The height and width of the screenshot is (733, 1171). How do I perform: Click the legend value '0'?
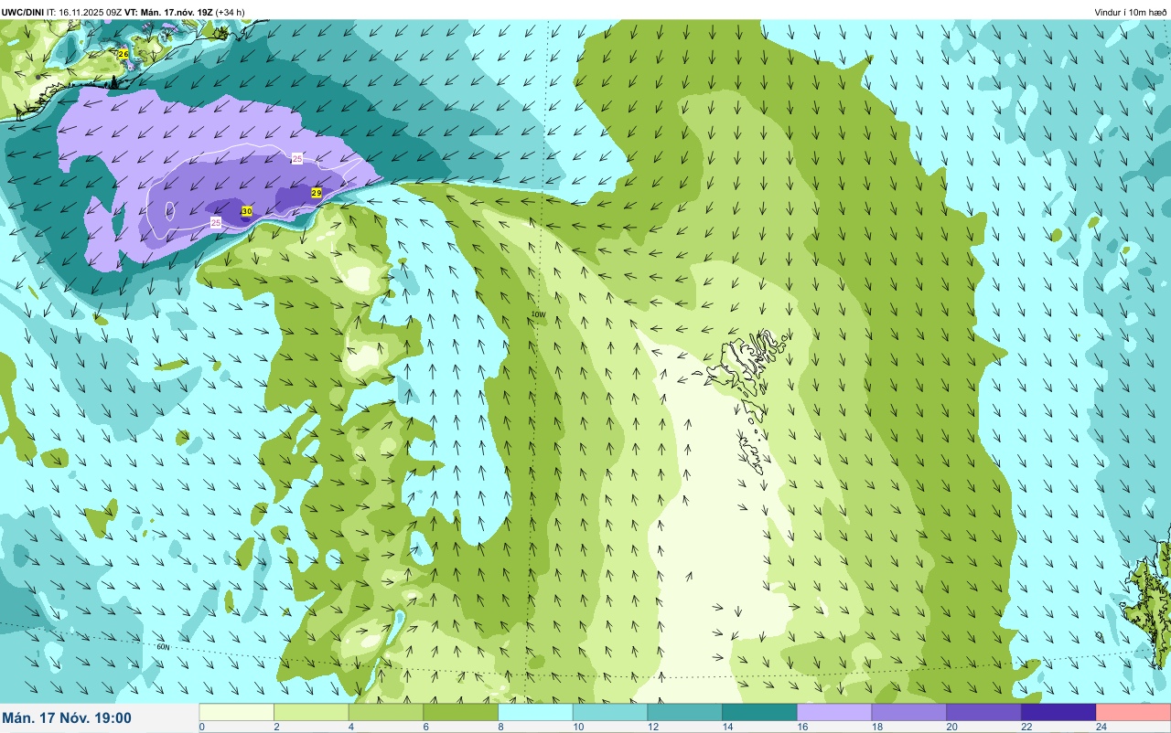[201, 727]
